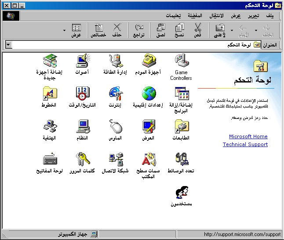The height and width of the screenshot is (240, 284).
Task: Click the Back toolbar button (الخلف)
Action: tap(268, 30)
